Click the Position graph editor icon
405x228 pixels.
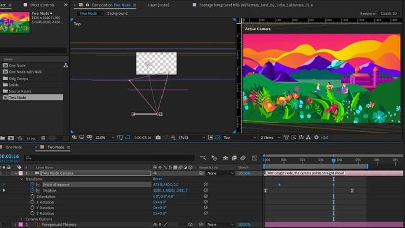(x=38, y=191)
